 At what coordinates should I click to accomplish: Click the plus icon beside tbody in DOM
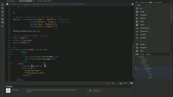point(136,68)
